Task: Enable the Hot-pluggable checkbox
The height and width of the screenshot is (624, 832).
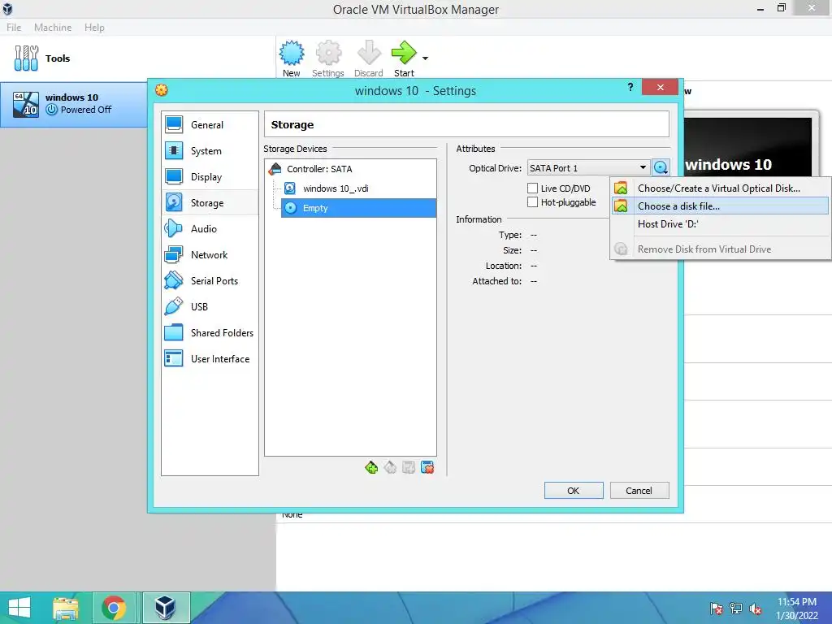Action: pos(533,202)
